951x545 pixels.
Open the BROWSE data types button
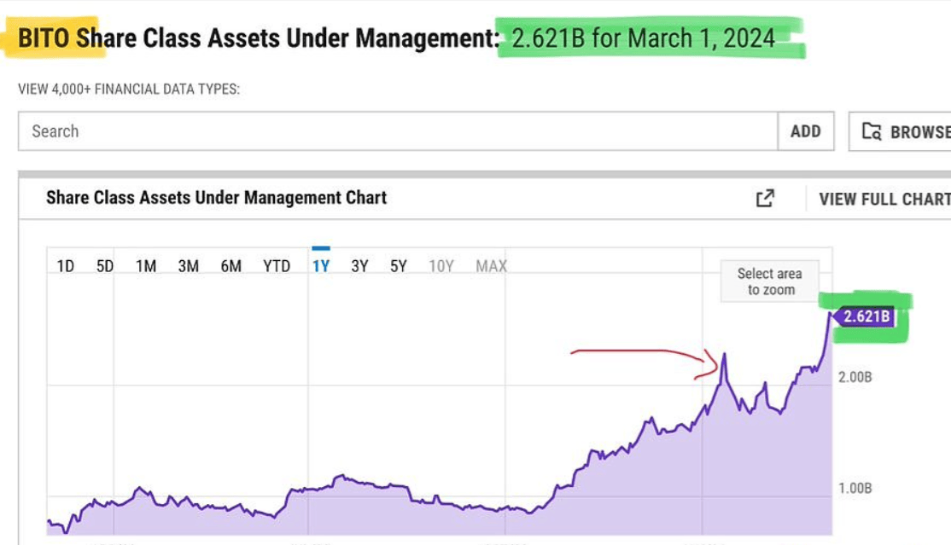(905, 131)
